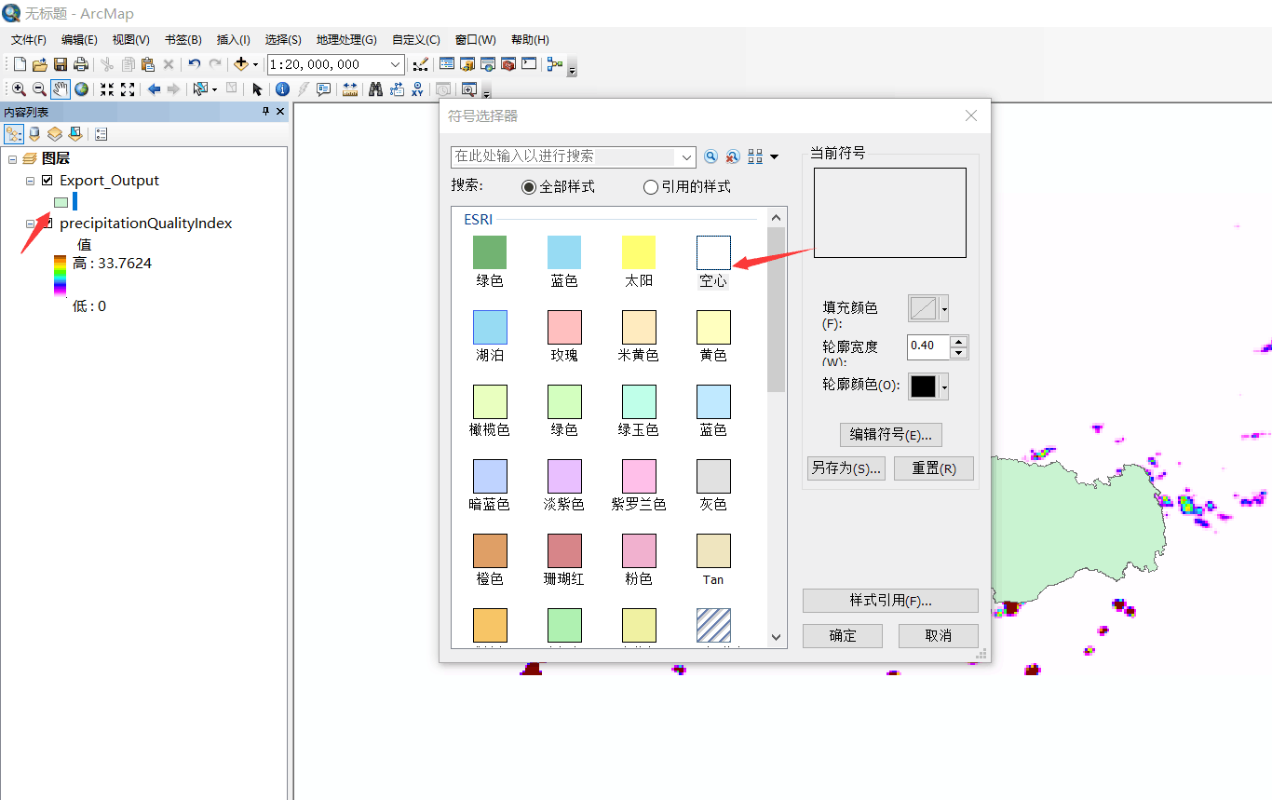Open the 插入 menu
The width and height of the screenshot is (1272, 800).
232,39
